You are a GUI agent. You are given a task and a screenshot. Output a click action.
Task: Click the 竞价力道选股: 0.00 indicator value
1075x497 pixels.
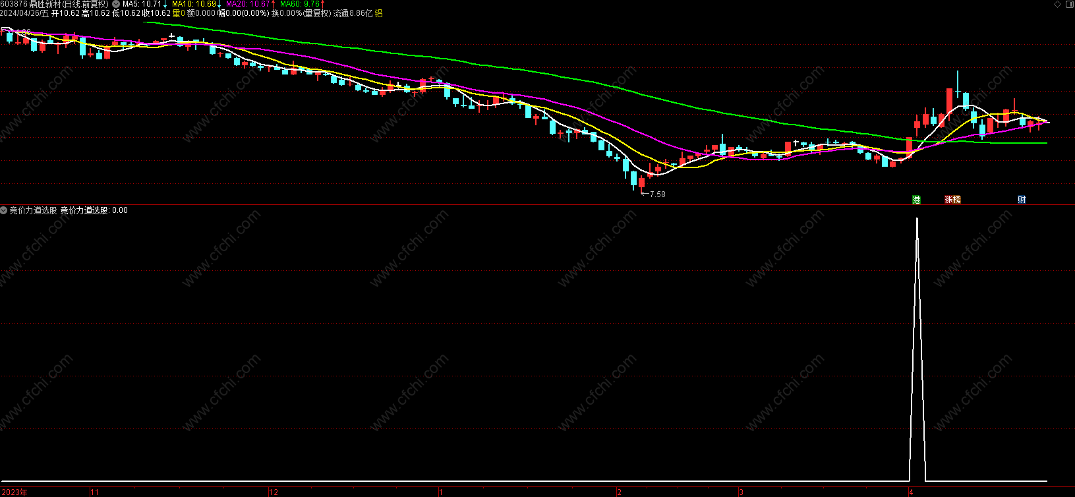coord(94,210)
